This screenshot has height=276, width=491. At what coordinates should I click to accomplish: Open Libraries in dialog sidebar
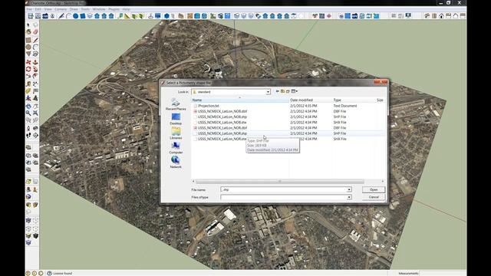[x=176, y=133]
